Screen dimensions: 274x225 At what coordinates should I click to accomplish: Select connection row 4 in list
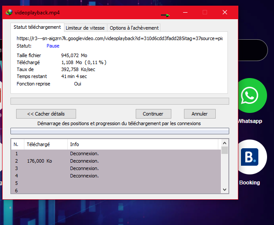click(x=116, y=176)
